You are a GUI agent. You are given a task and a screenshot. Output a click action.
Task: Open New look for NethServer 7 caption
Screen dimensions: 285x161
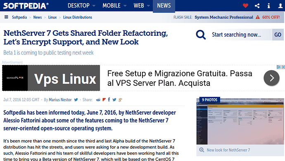click(x=228, y=150)
